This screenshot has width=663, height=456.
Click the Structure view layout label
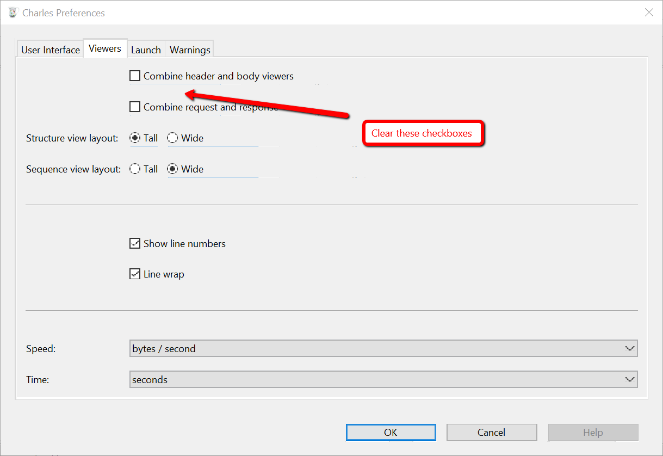[72, 138]
